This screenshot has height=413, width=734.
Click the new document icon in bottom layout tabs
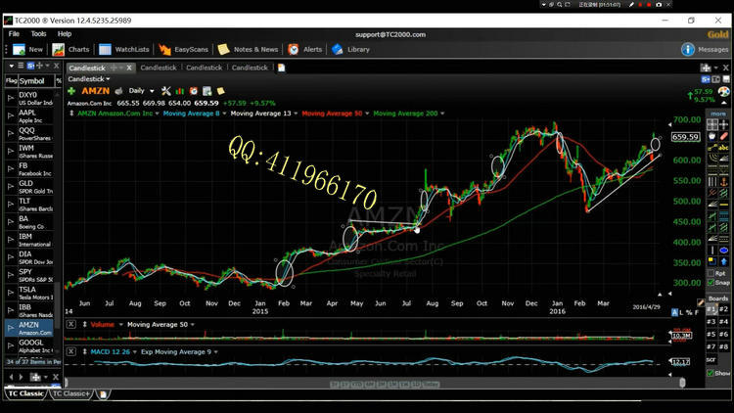[103, 393]
